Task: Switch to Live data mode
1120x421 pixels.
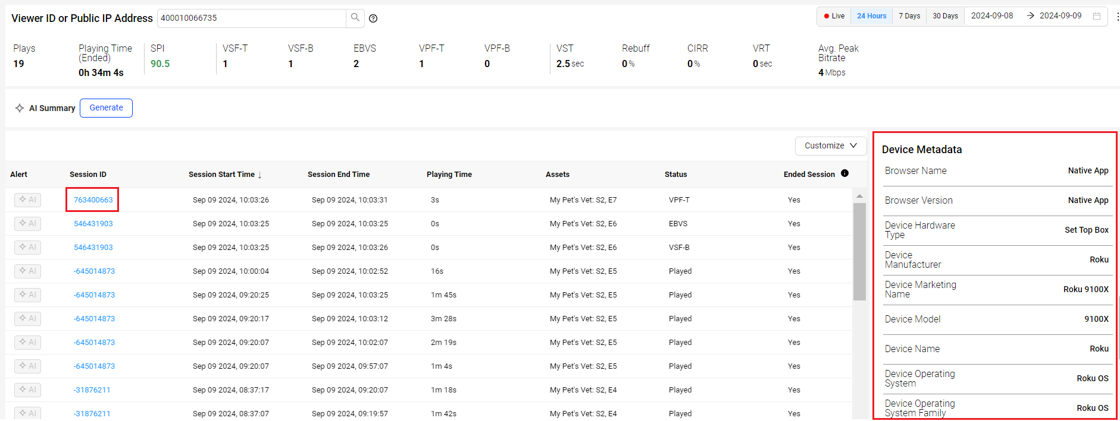Action: click(834, 16)
